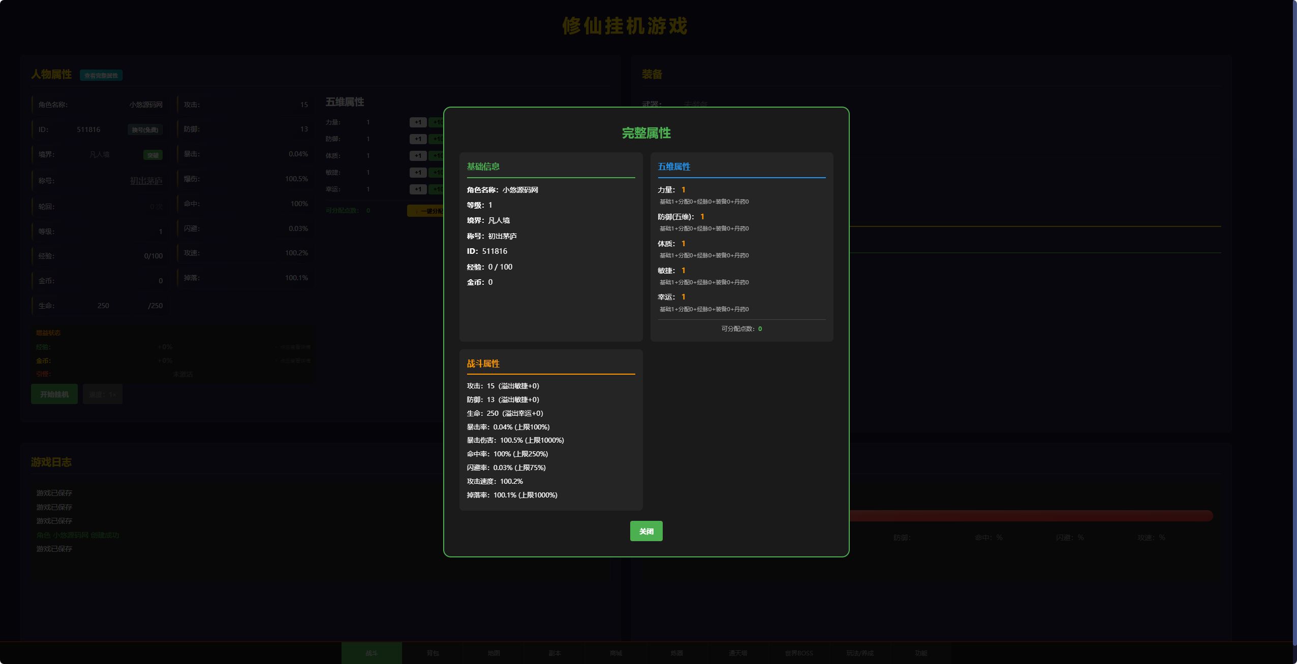Switch to 世界BOSS tab
The width and height of the screenshot is (1297, 664).
(x=798, y=653)
